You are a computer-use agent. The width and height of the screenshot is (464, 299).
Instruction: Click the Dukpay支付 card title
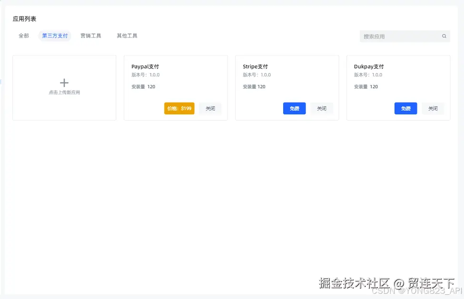tap(369, 66)
